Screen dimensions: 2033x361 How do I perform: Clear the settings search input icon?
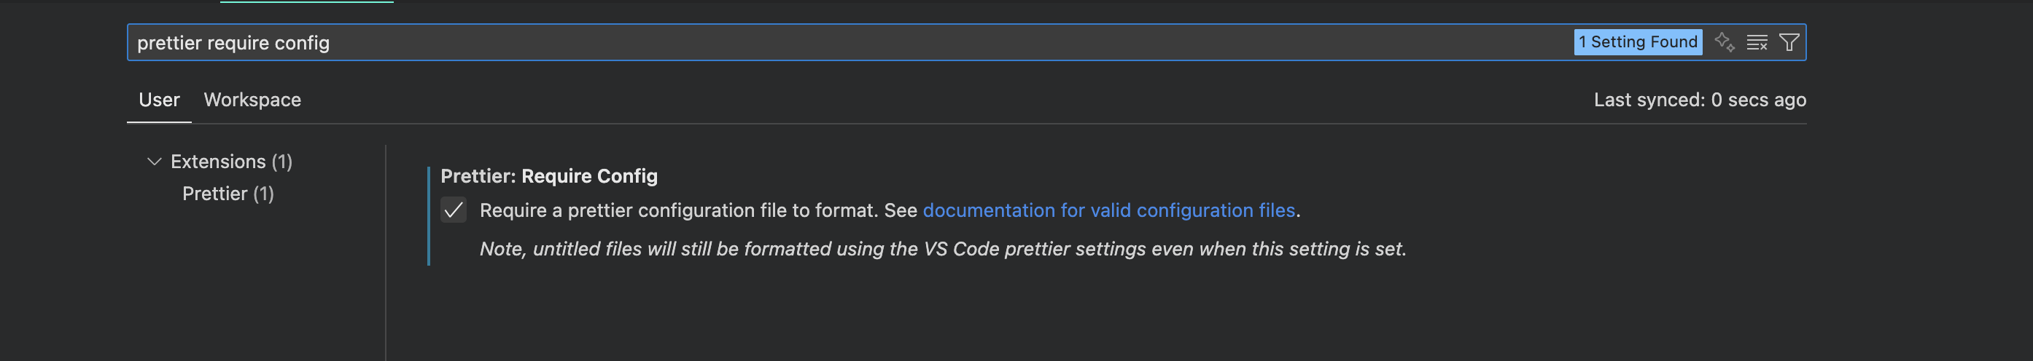pyautogui.click(x=1757, y=41)
